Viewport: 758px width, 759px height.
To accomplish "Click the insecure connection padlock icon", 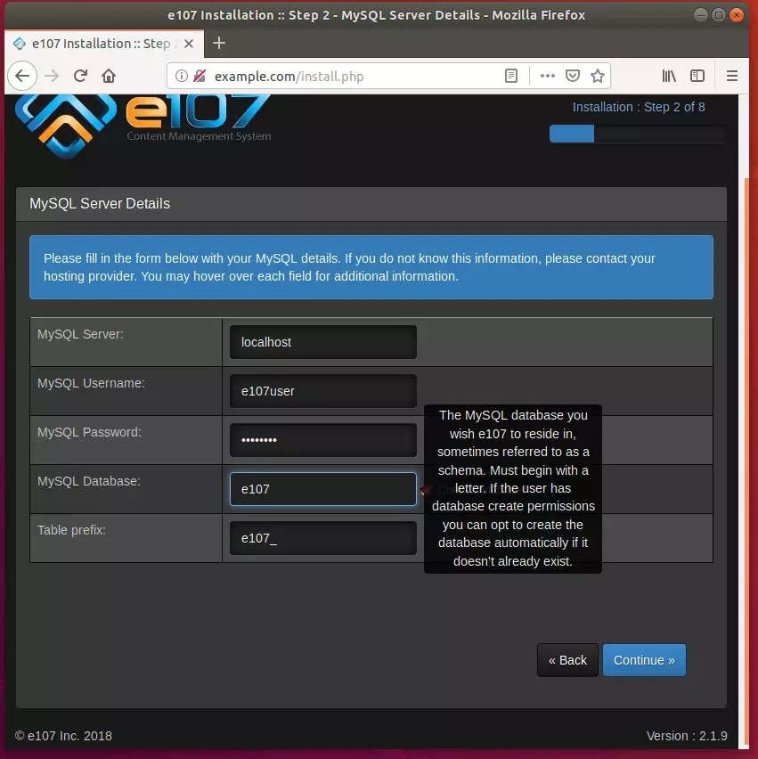I will [200, 76].
